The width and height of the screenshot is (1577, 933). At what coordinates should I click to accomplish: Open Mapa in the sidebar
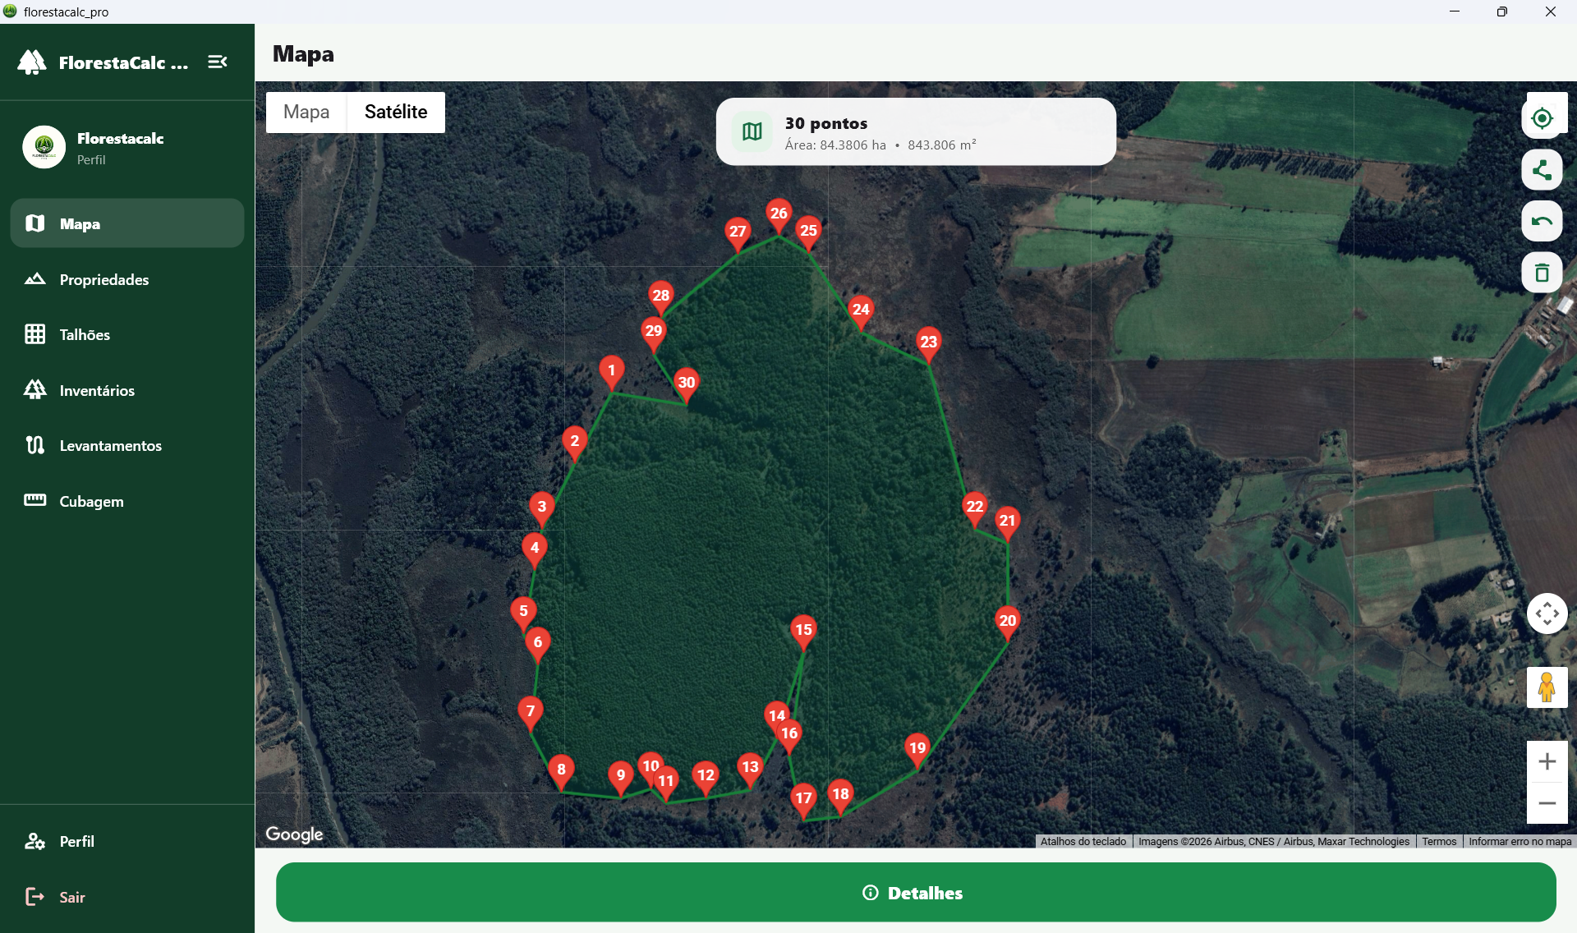pyautogui.click(x=127, y=223)
